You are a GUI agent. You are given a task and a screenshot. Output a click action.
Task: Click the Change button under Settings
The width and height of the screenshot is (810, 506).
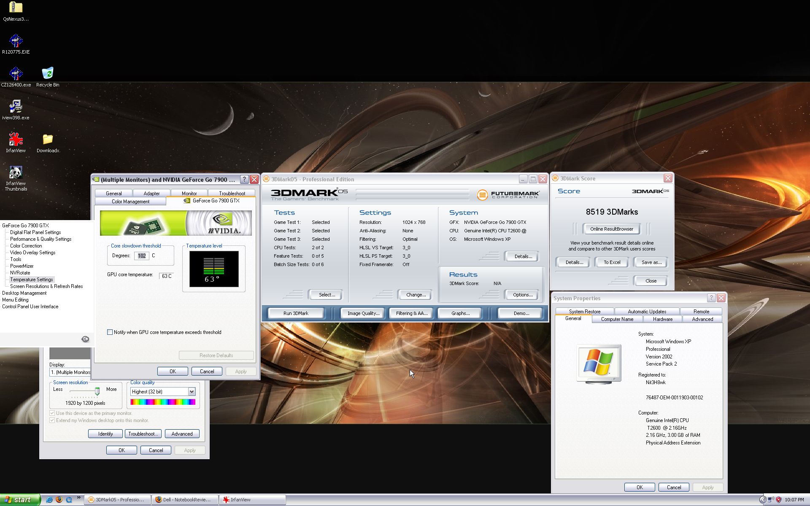tap(416, 295)
